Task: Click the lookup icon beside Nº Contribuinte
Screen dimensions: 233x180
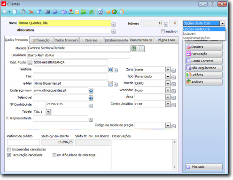Action: 91,106
